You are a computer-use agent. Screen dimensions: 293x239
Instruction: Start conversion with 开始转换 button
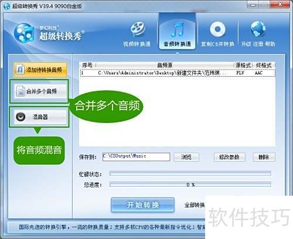coord(142,205)
